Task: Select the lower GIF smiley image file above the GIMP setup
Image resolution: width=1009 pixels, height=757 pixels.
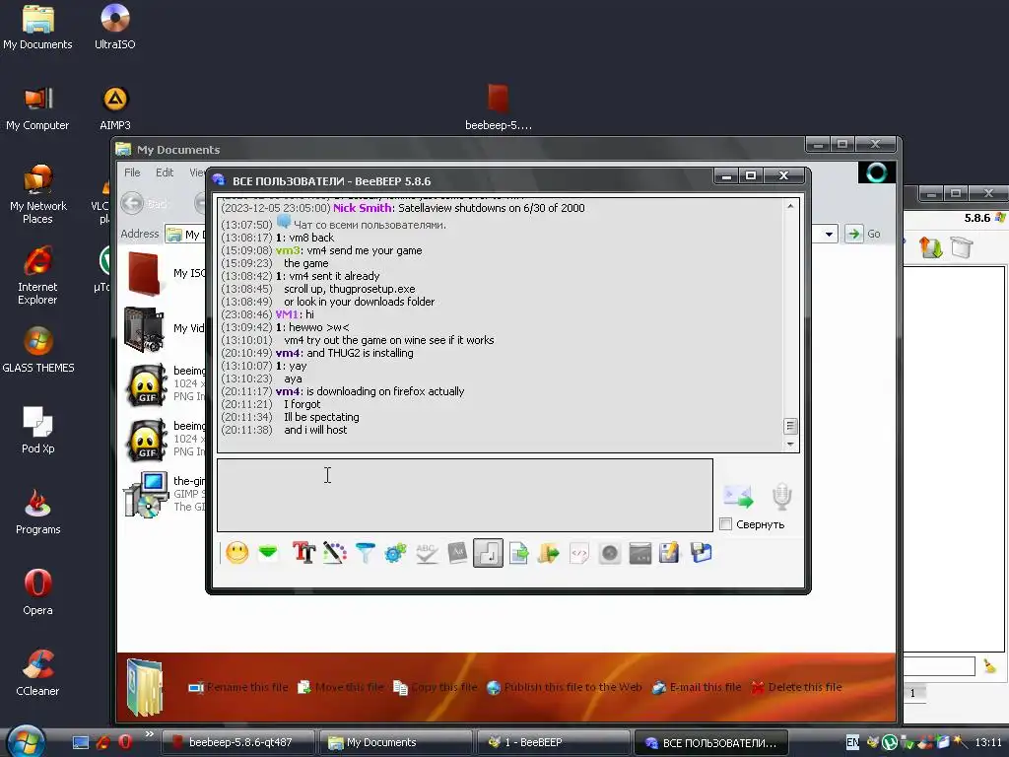Action: coord(146,440)
